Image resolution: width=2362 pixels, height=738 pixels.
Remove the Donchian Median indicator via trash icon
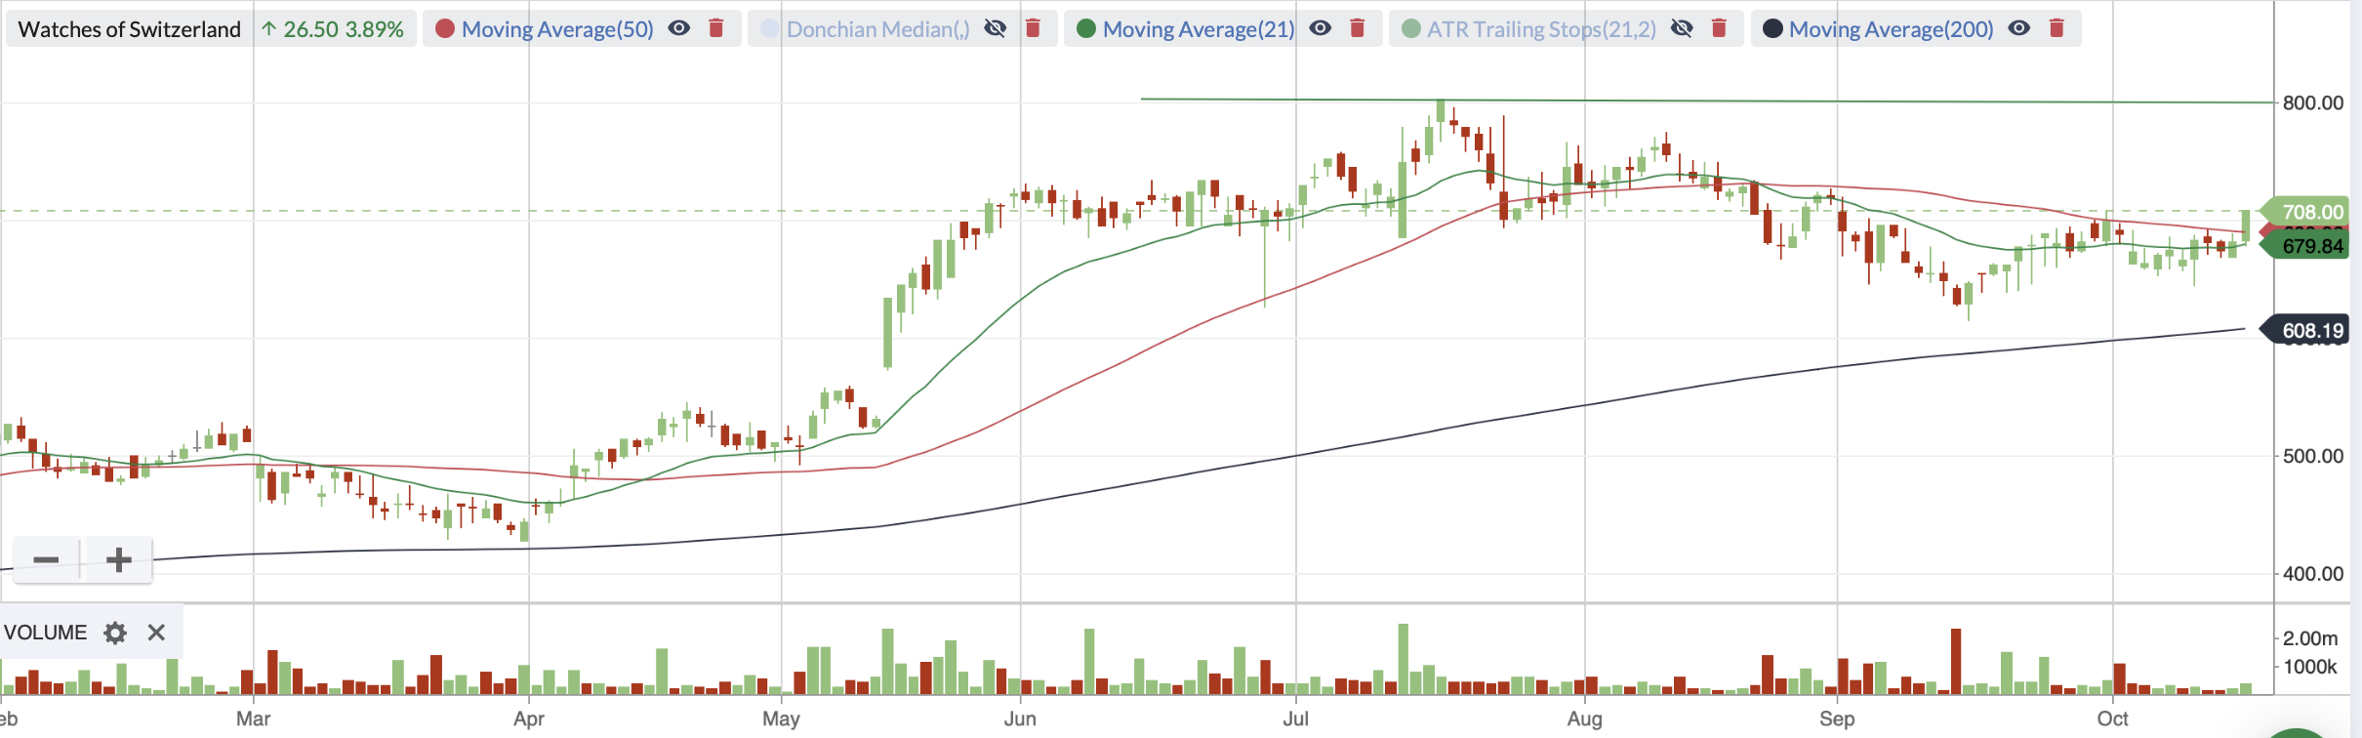tap(1033, 28)
